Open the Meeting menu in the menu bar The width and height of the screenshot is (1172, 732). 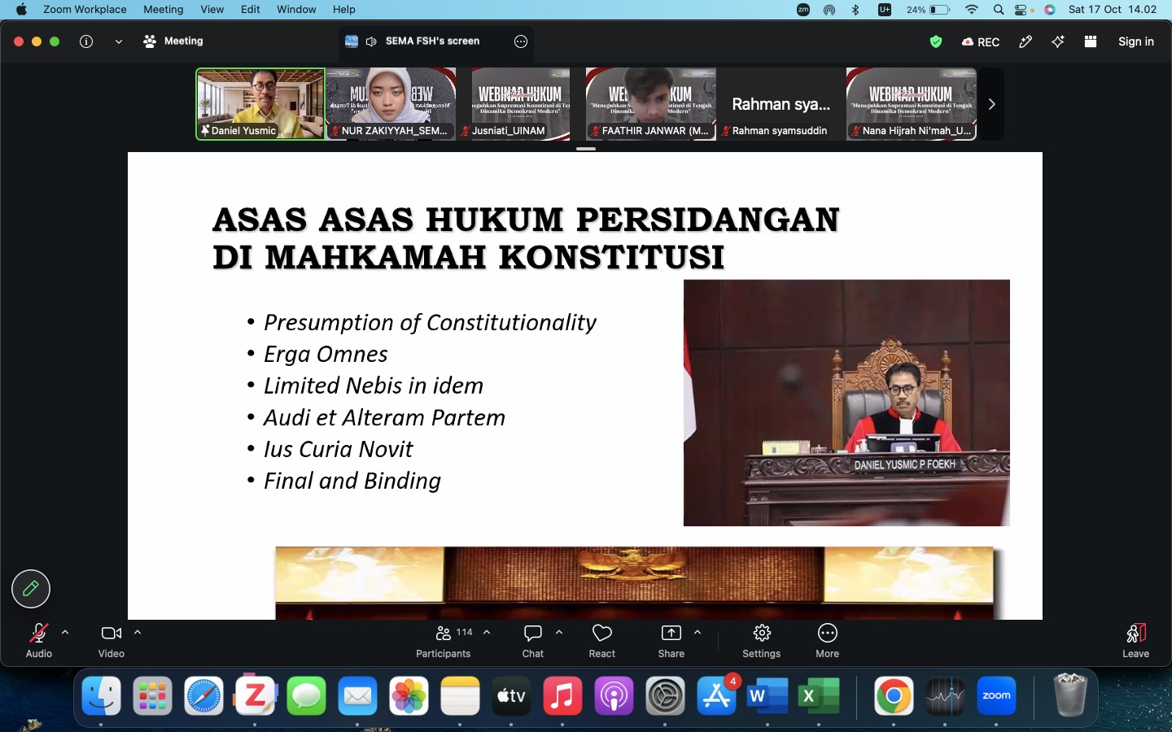tap(164, 10)
